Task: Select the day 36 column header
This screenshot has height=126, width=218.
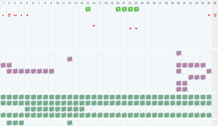Action: coord(215,3)
